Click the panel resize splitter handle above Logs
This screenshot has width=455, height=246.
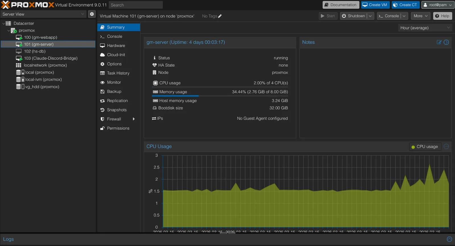(x=227, y=233)
